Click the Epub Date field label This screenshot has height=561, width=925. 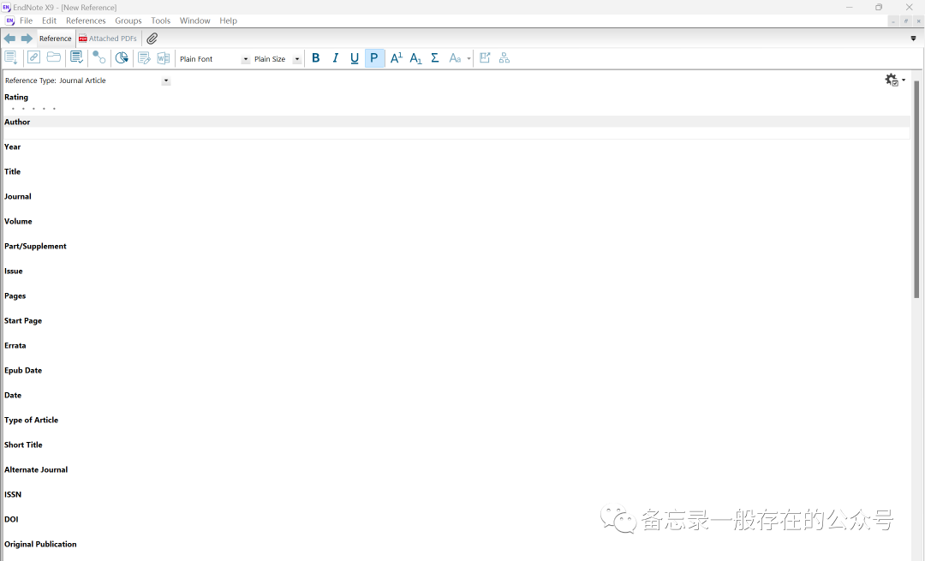point(23,371)
